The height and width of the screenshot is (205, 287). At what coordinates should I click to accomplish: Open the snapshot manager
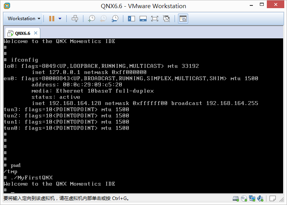pyautogui.click(x=115, y=19)
